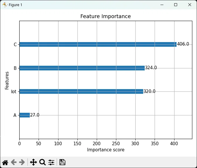Save the figure with floppy icon
The width and height of the screenshot is (197, 168).
tap(62, 162)
